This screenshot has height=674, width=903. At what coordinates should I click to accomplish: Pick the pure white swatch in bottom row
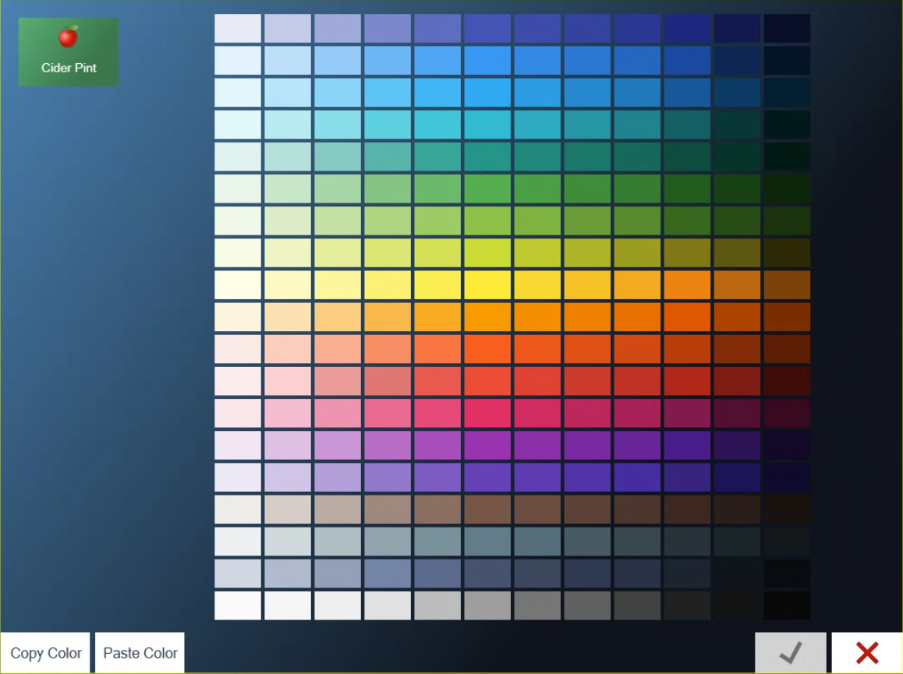coord(238,605)
